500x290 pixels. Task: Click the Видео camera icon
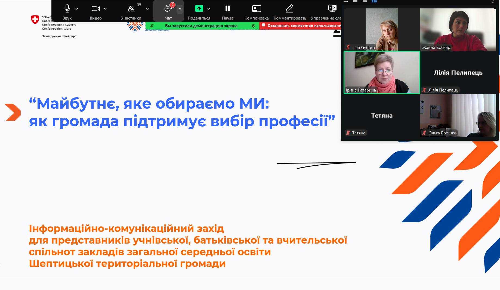tap(95, 9)
